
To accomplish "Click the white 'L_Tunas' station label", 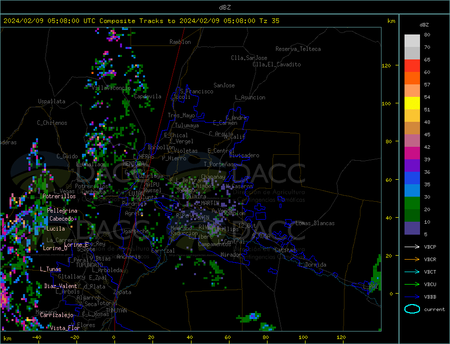I will click(x=50, y=269).
